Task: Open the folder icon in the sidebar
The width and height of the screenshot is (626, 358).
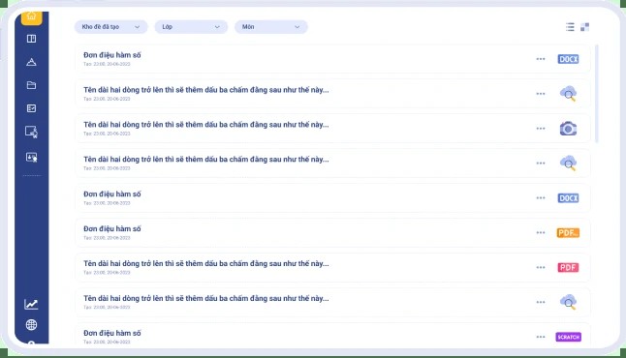Action: pos(31,85)
